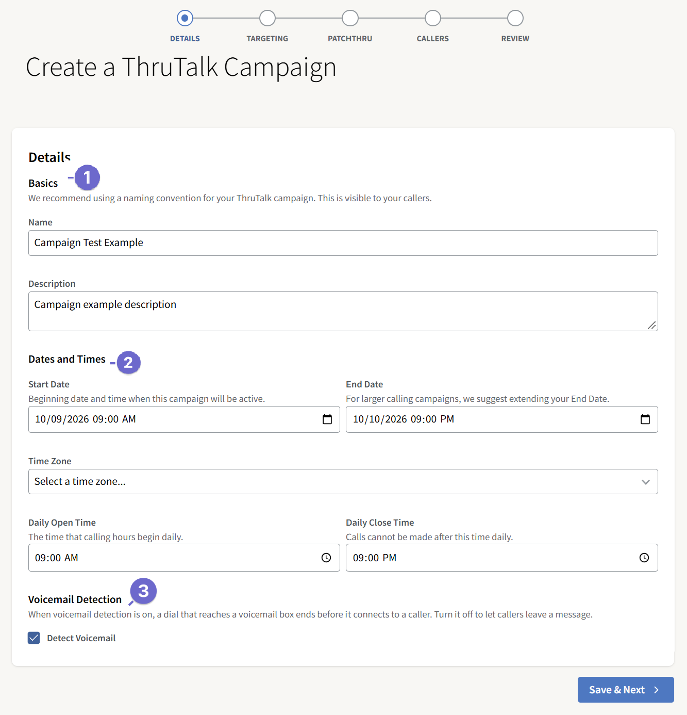The image size is (687, 715).
Task: Click the Detect Voicemail label text
Action: click(x=81, y=638)
